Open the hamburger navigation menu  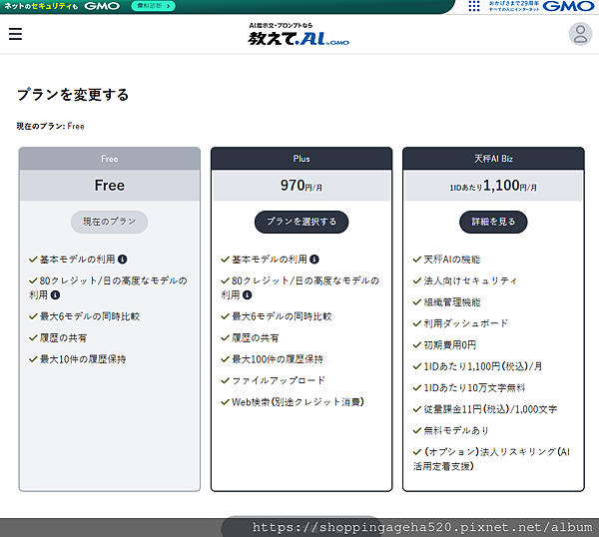pos(15,34)
